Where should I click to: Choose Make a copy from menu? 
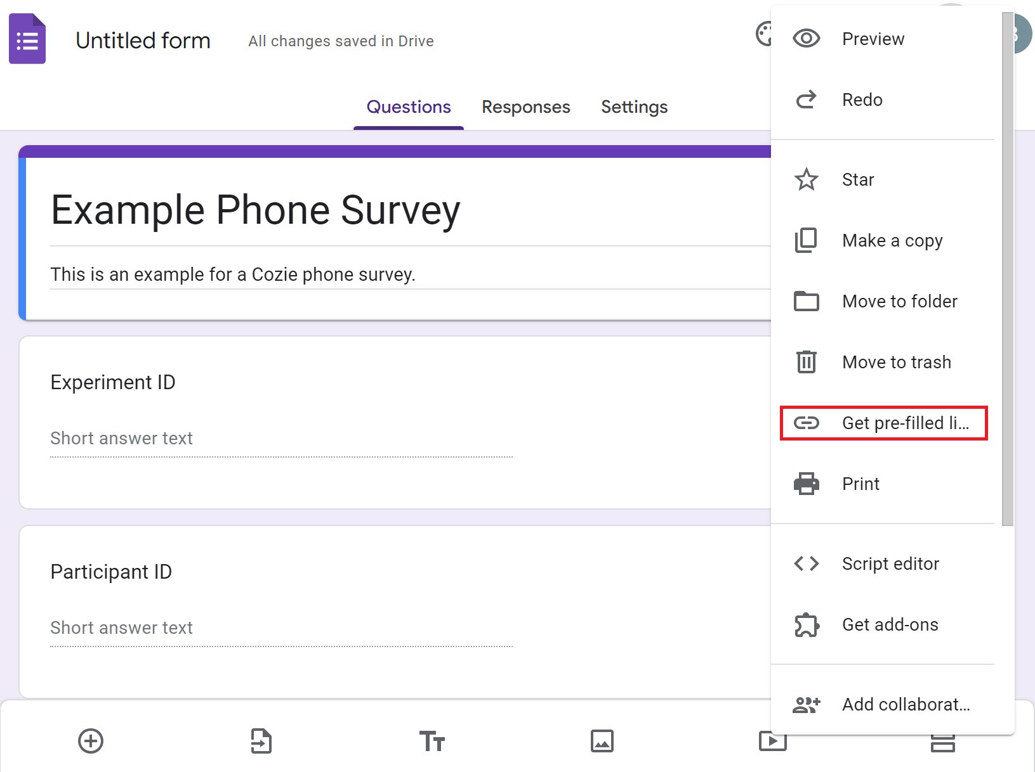pos(892,240)
